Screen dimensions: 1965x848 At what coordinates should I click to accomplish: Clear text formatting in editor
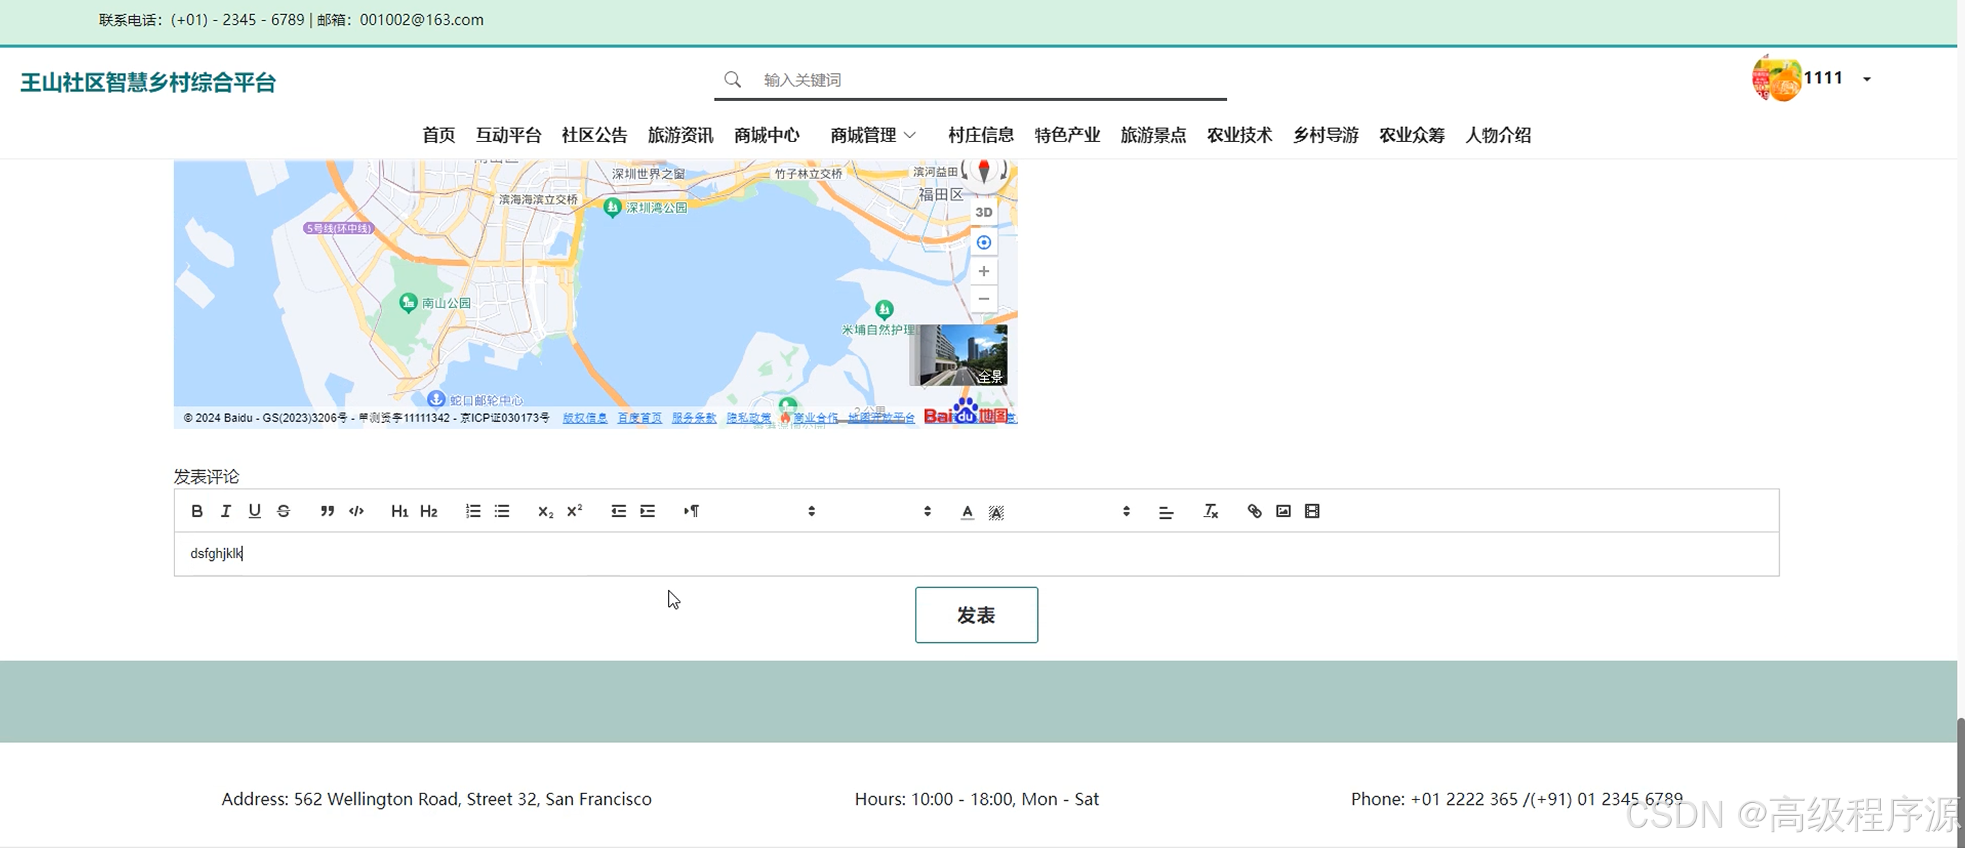tap(1211, 511)
